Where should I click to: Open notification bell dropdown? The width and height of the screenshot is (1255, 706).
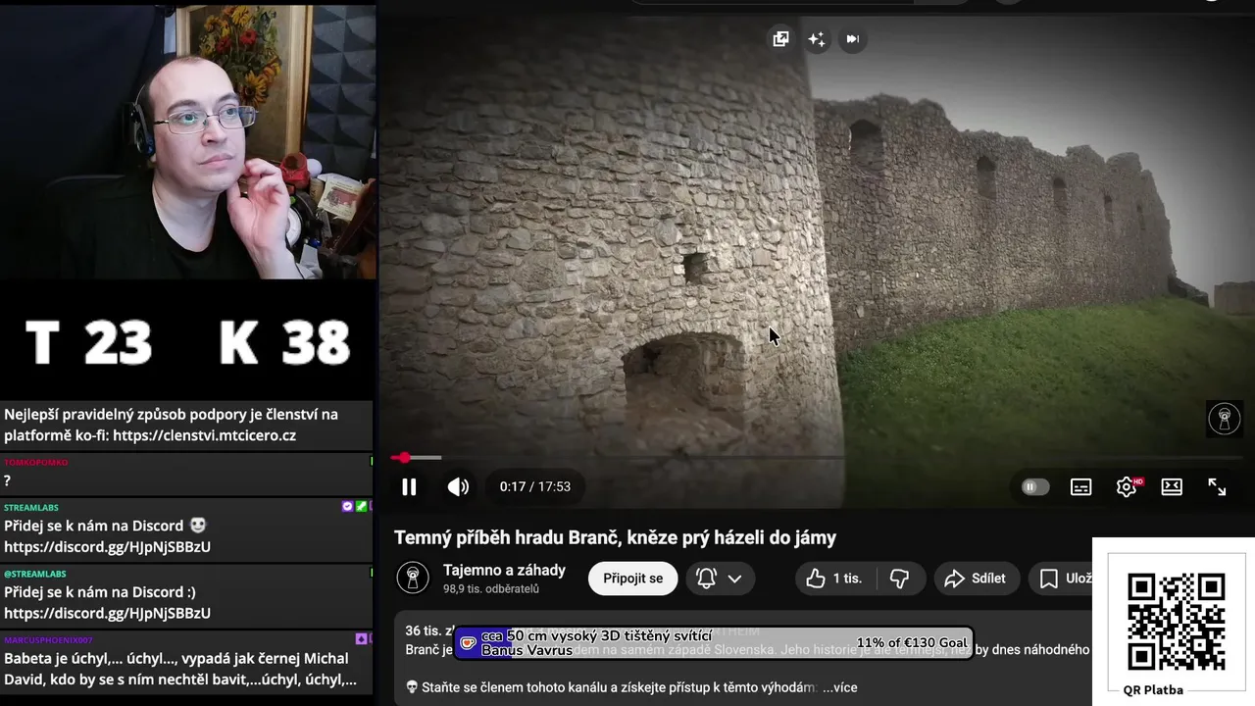pyautogui.click(x=719, y=578)
